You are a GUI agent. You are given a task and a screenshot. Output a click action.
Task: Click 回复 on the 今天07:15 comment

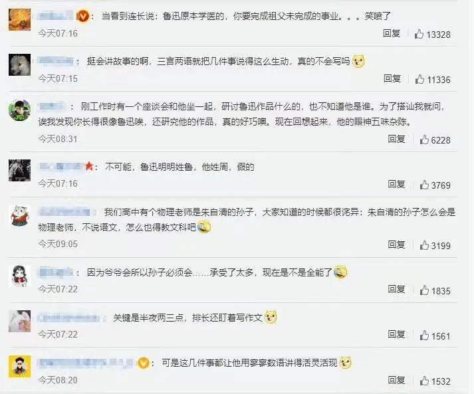[392, 78]
